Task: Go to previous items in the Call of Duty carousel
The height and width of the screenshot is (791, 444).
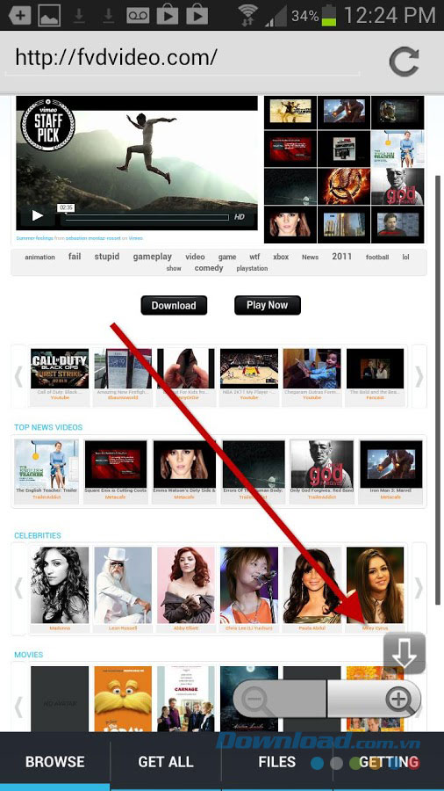Action: (x=18, y=376)
